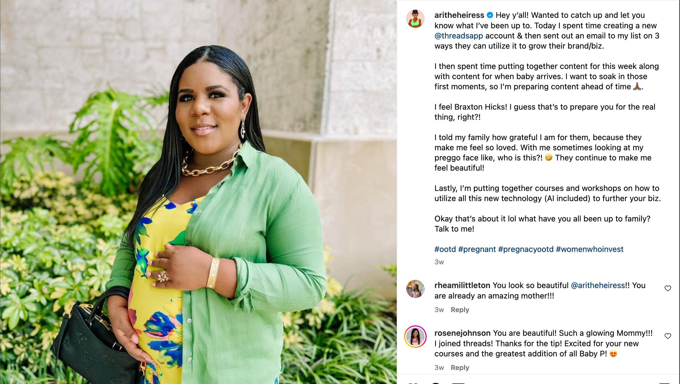The width and height of the screenshot is (680, 384).
Task: Like rheamilittleton's comment with the heart icon
Action: click(x=668, y=288)
